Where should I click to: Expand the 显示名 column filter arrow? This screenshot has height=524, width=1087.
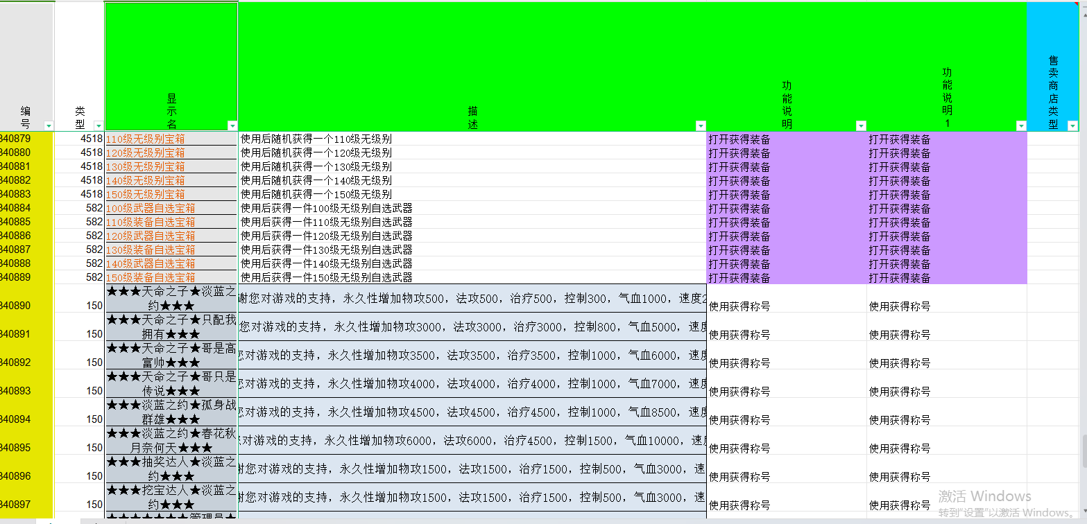point(232,125)
